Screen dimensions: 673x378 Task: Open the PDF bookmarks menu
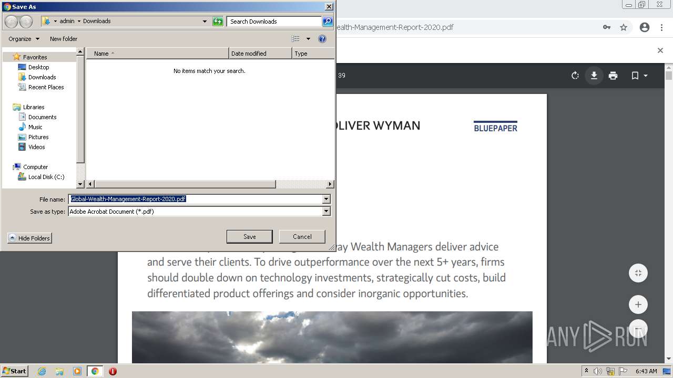pos(639,76)
